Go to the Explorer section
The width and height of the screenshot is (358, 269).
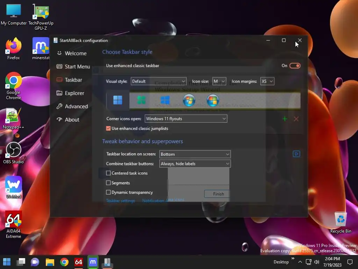[x=70, y=93]
